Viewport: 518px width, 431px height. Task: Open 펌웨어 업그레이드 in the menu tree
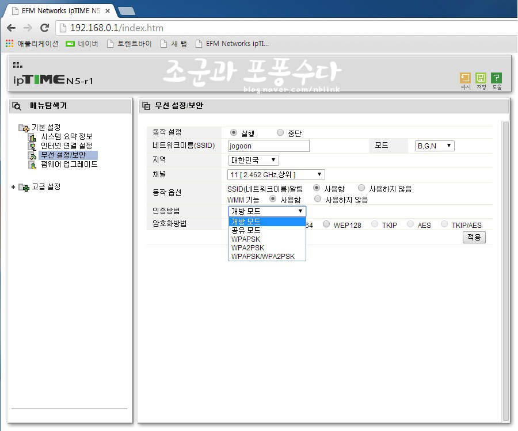(69, 165)
